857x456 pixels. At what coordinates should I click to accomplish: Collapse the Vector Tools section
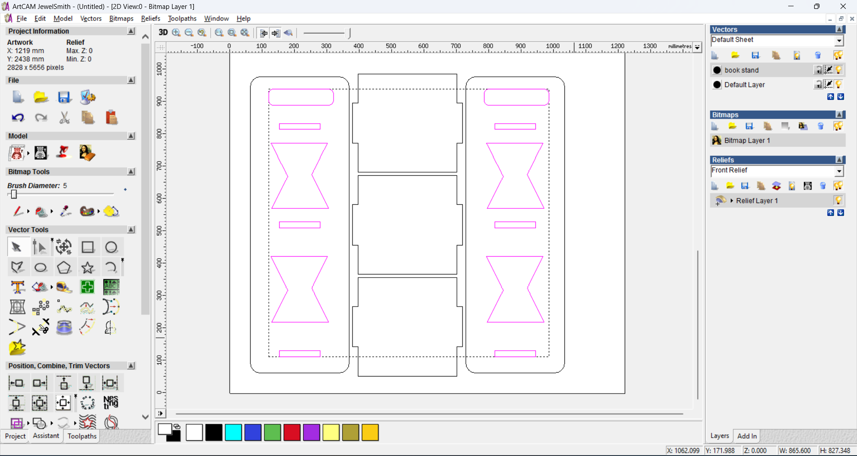point(131,230)
